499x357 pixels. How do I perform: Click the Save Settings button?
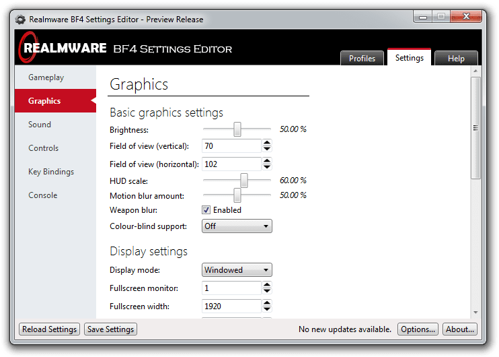point(110,329)
